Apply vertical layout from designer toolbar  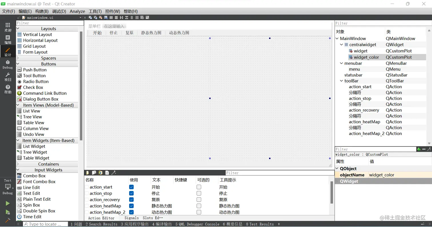coord(116,18)
